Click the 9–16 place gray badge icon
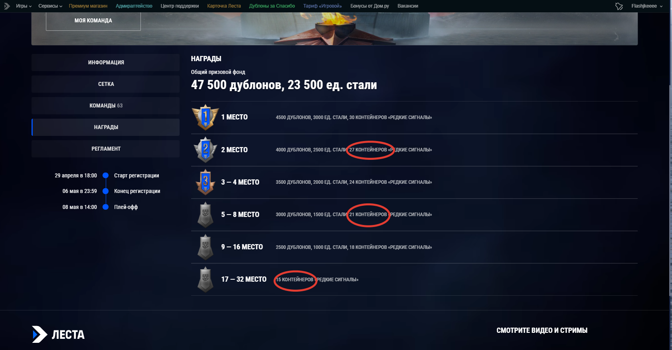 (206, 247)
